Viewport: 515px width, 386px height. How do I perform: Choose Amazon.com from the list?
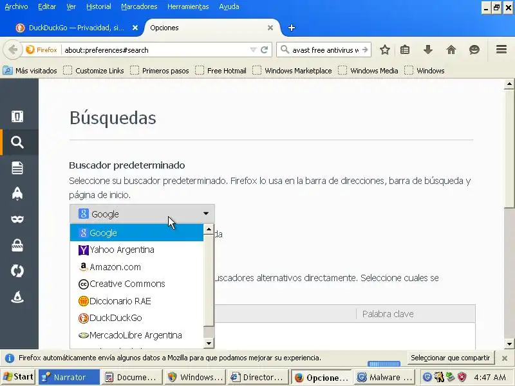coord(136,267)
